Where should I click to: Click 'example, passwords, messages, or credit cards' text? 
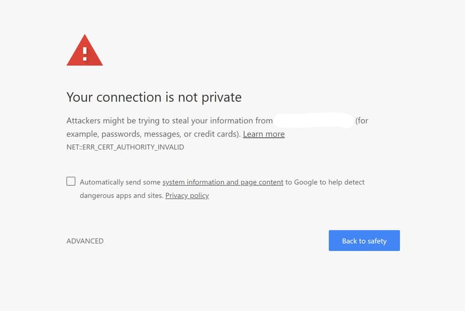(153, 134)
